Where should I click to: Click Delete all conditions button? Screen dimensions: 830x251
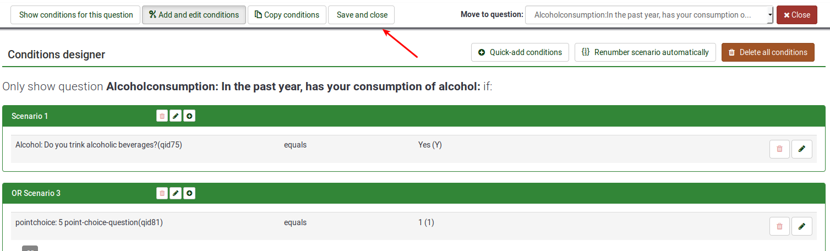tap(768, 52)
